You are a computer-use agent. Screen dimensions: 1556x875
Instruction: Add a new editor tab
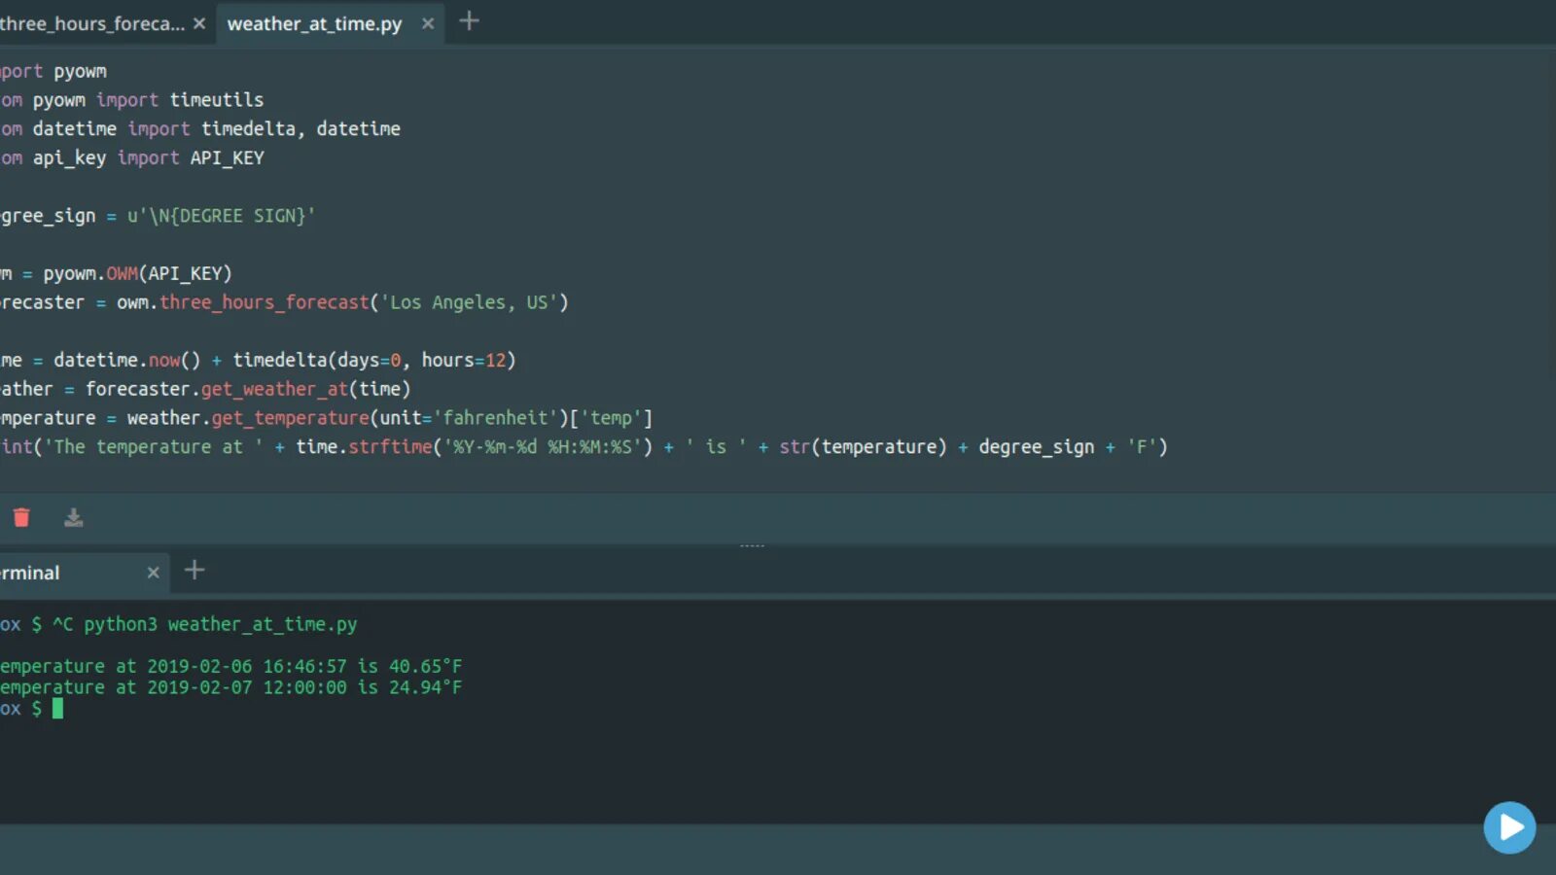point(469,21)
